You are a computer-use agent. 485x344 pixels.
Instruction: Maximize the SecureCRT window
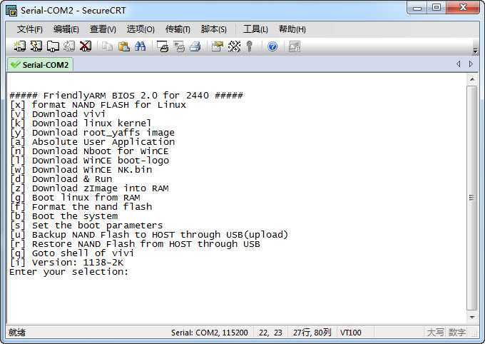pos(436,7)
